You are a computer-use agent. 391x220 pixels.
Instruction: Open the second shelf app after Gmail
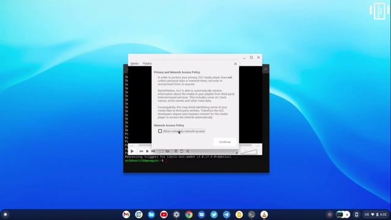pos(139,215)
